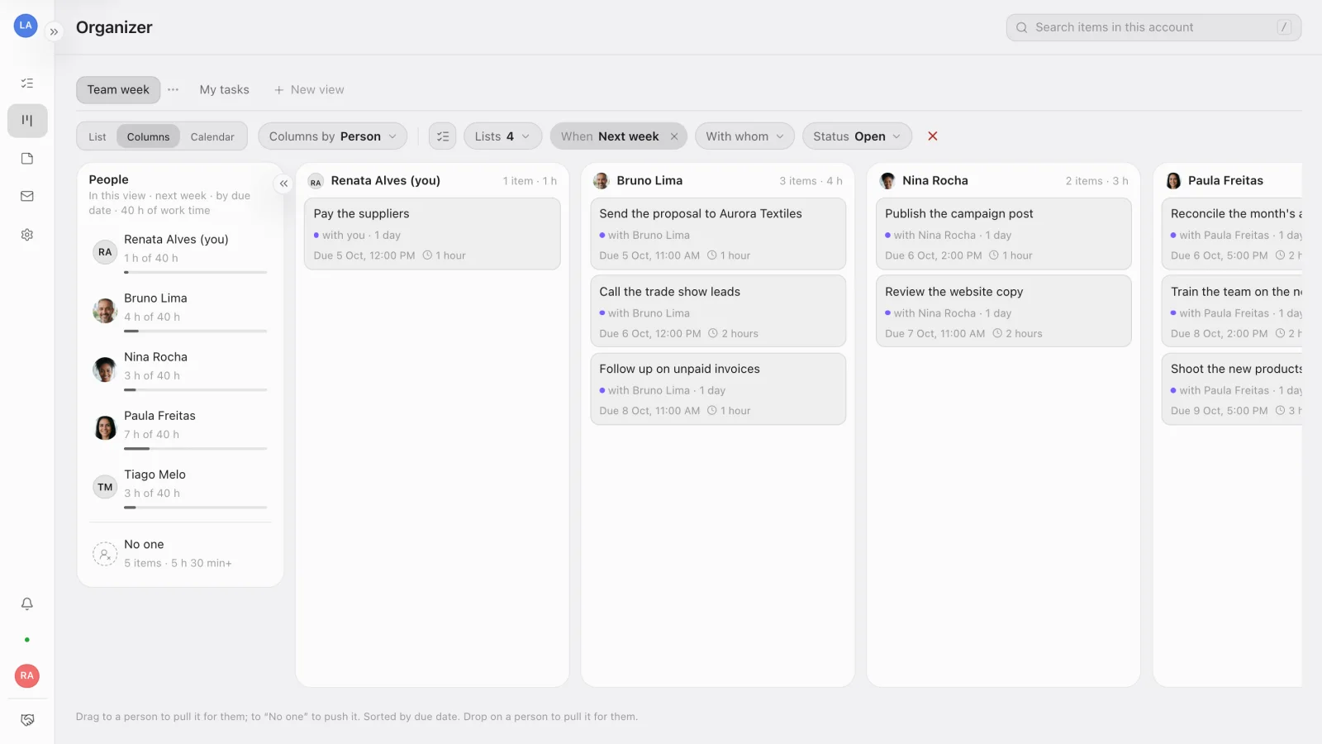Open the Publish the campaign post card
Image resolution: width=1322 pixels, height=744 pixels.
coord(1004,234)
